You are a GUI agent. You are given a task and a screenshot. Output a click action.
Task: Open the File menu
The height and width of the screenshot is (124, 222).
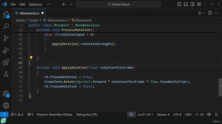pyautogui.click(x=13, y=4)
